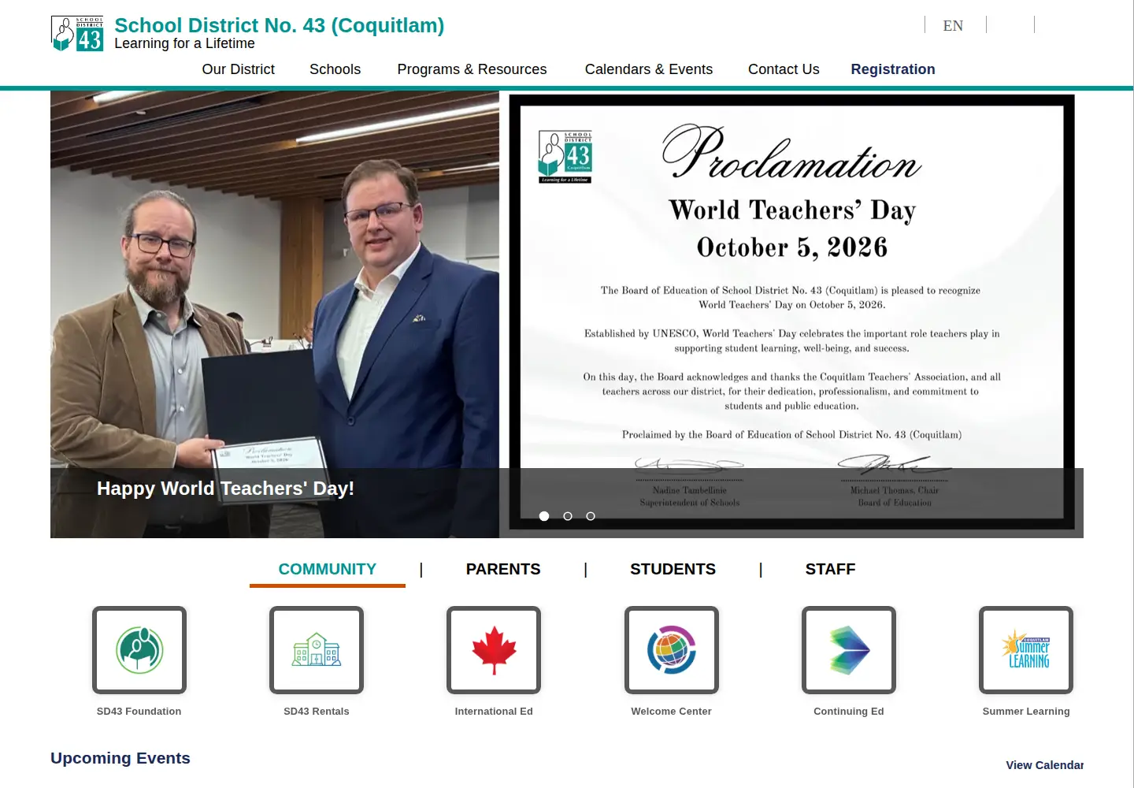Select the first carousel slide dot
The image size is (1134, 788).
point(544,516)
